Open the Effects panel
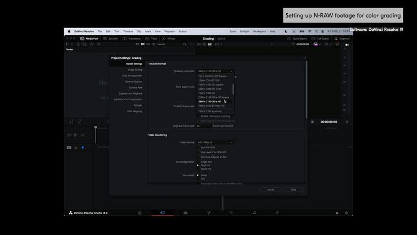The width and height of the screenshot is (417, 235). (x=168, y=39)
